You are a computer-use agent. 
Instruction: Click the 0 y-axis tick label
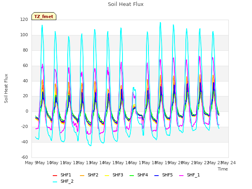click(27, 111)
